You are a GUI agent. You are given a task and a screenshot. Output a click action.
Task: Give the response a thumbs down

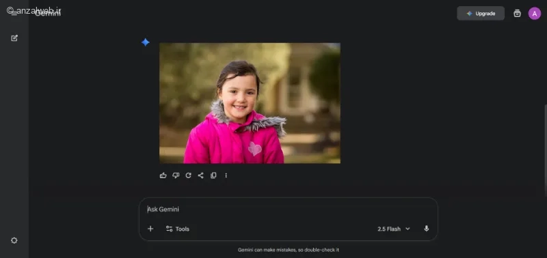(176, 175)
